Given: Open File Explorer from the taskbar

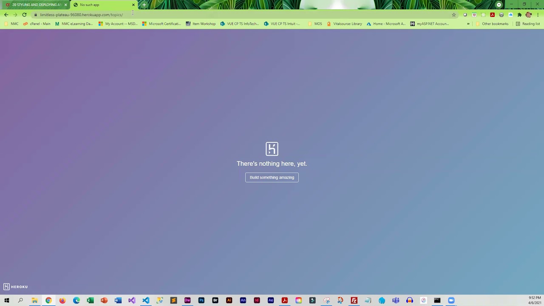Looking at the screenshot, I should (x=34, y=300).
